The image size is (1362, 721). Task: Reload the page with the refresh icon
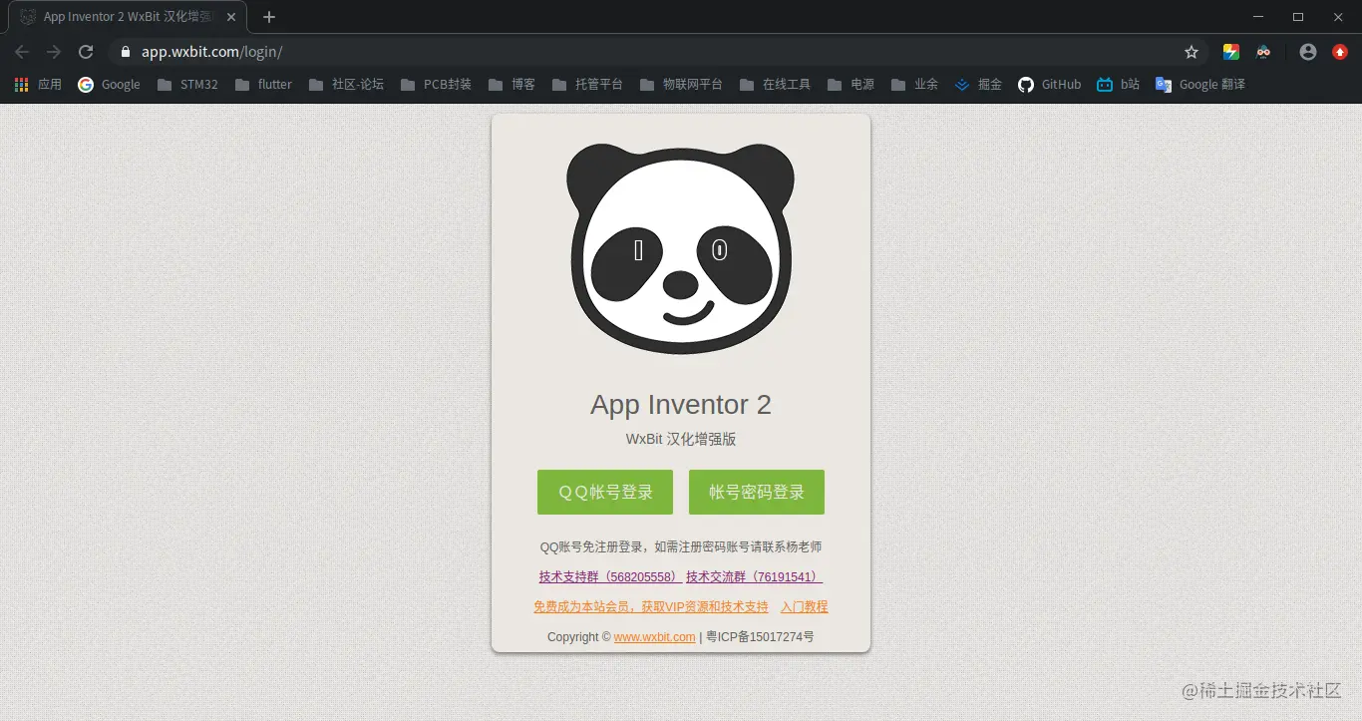(x=86, y=52)
